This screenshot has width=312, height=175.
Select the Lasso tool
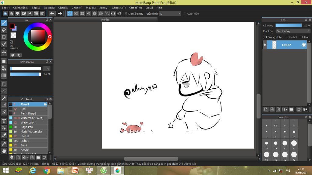[4, 91]
